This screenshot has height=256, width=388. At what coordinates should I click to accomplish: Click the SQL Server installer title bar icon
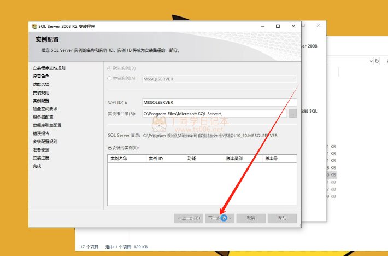tap(34, 26)
